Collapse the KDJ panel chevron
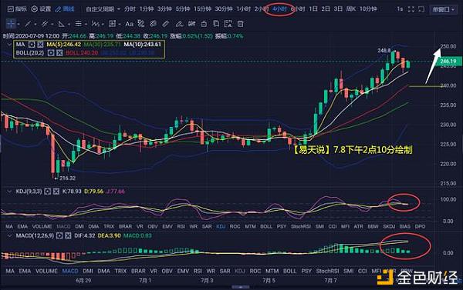This screenshot has height=290, width=463. pyautogui.click(x=9, y=192)
